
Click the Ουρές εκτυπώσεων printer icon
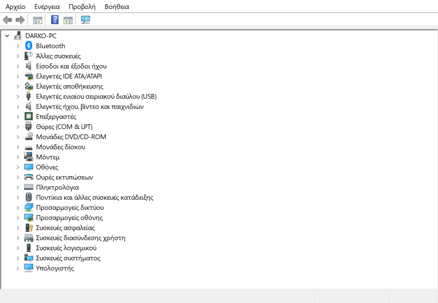[x=28, y=177]
